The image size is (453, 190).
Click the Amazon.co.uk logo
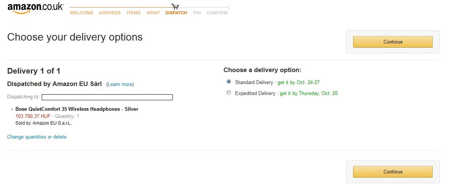point(35,8)
